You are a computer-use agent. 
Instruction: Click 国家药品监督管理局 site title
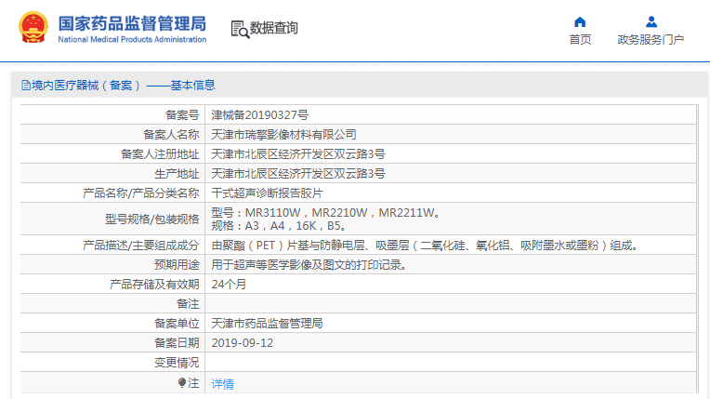(x=132, y=23)
